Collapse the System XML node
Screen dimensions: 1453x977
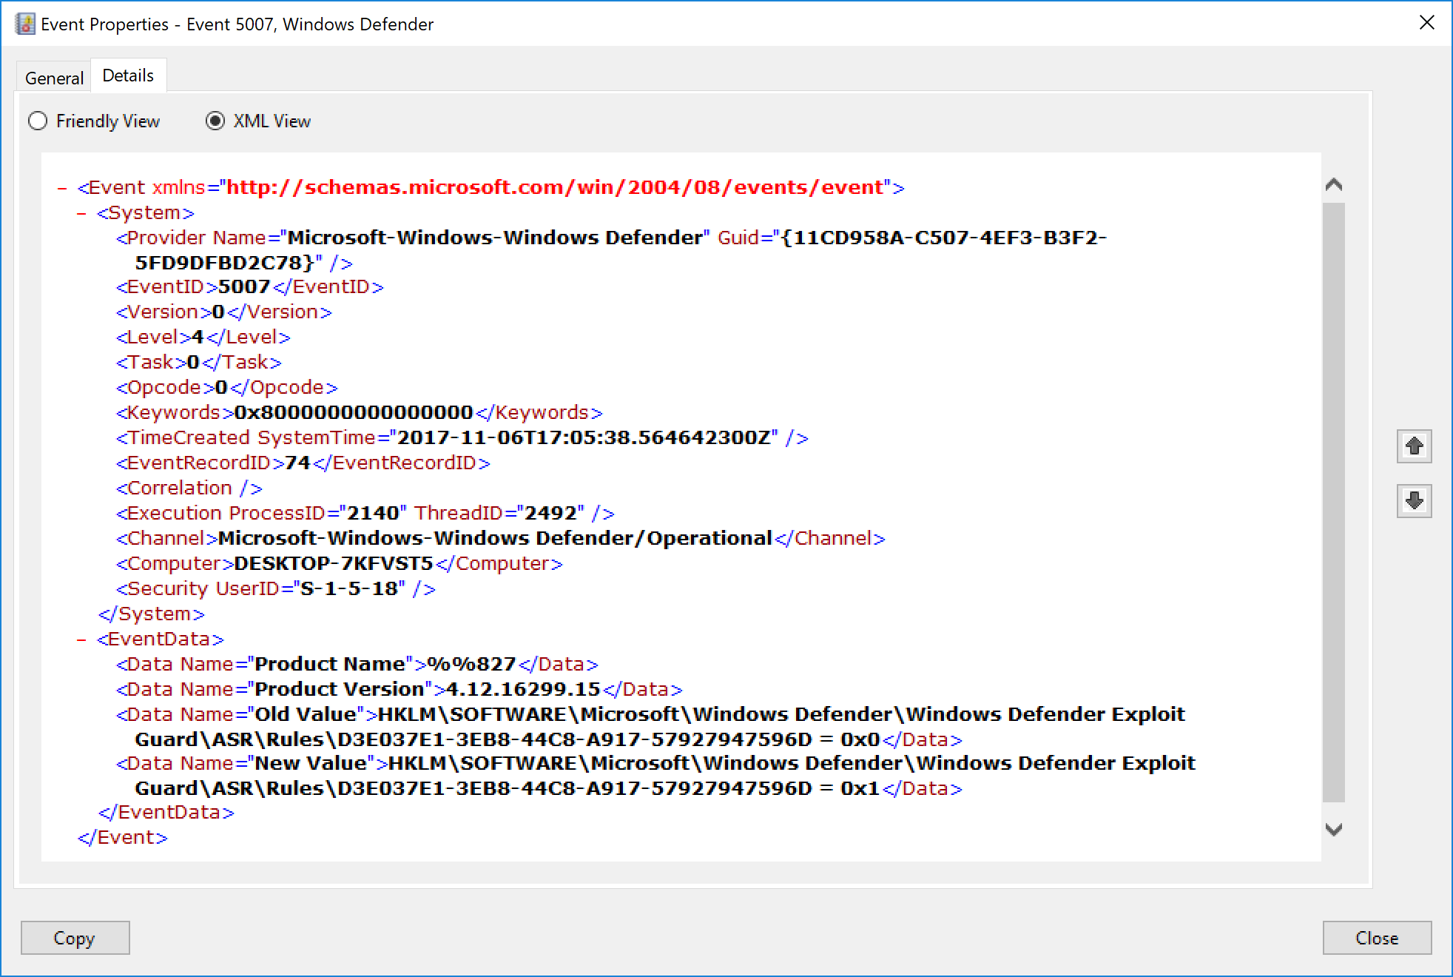(81, 213)
